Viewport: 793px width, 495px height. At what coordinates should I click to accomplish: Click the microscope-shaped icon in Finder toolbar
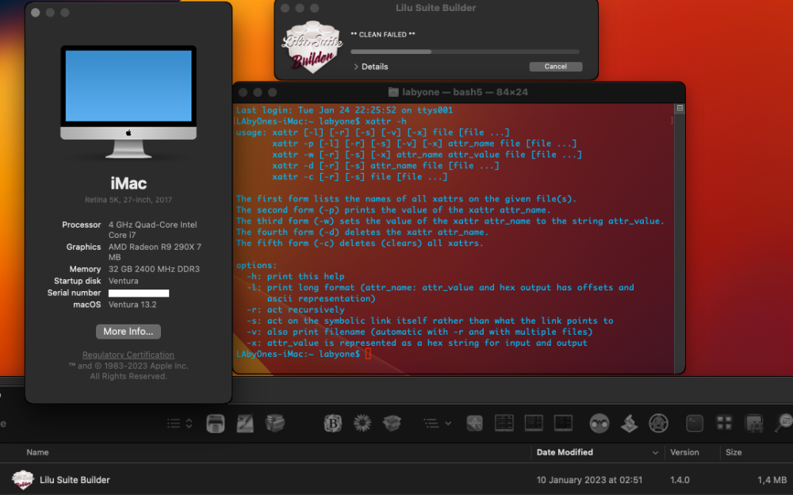tap(629, 423)
